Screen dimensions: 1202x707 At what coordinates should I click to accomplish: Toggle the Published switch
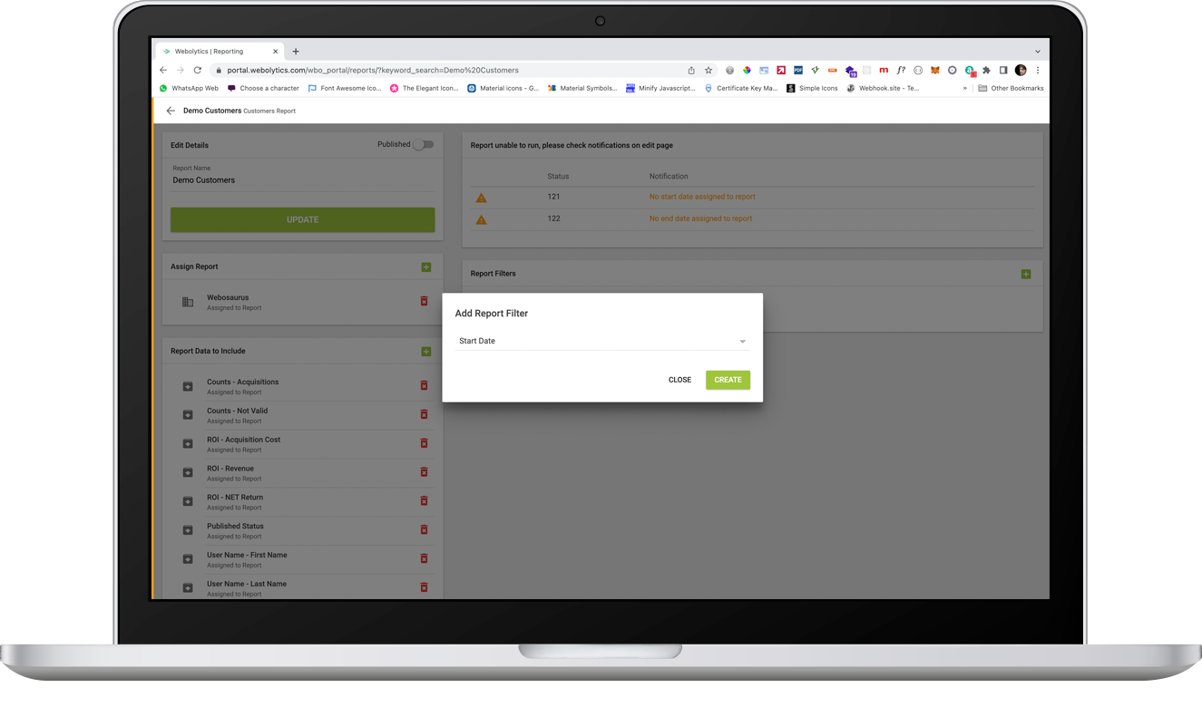click(423, 144)
